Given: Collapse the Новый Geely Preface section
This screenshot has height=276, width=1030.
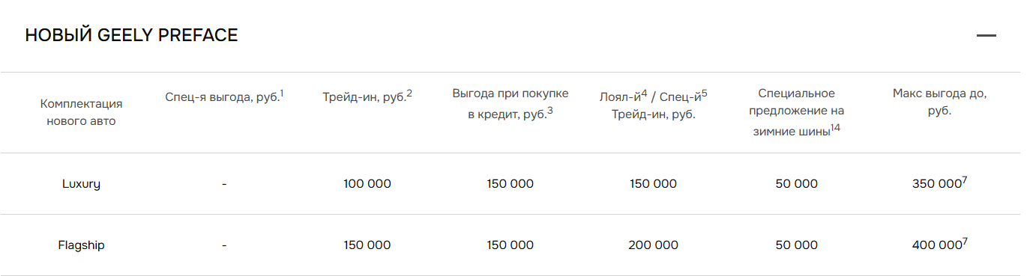Looking at the screenshot, I should click(x=986, y=35).
